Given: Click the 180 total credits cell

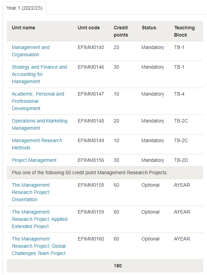Looking at the screenshot, I should pyautogui.click(x=117, y=266).
